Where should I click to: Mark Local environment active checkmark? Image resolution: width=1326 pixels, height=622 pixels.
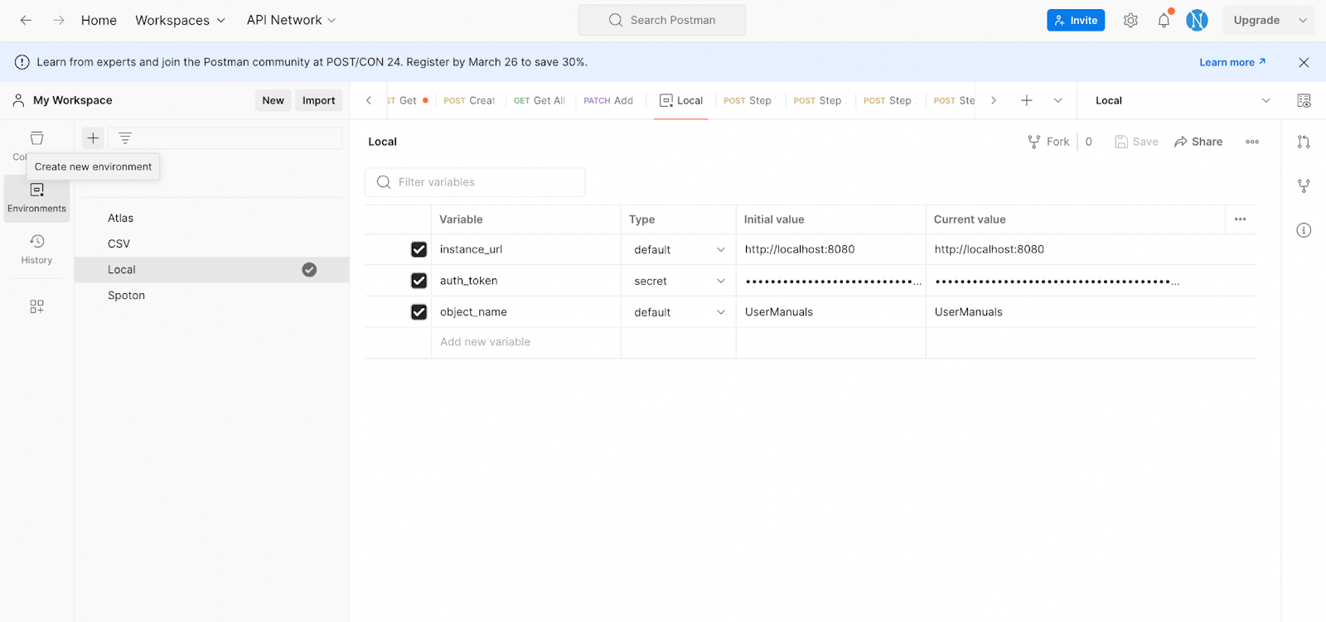tap(309, 270)
